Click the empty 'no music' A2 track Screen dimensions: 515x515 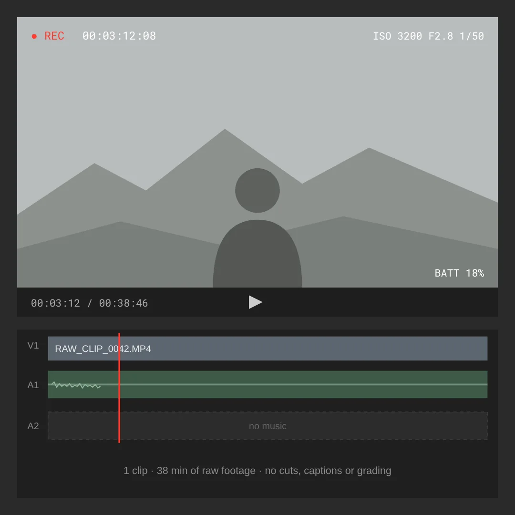268,426
